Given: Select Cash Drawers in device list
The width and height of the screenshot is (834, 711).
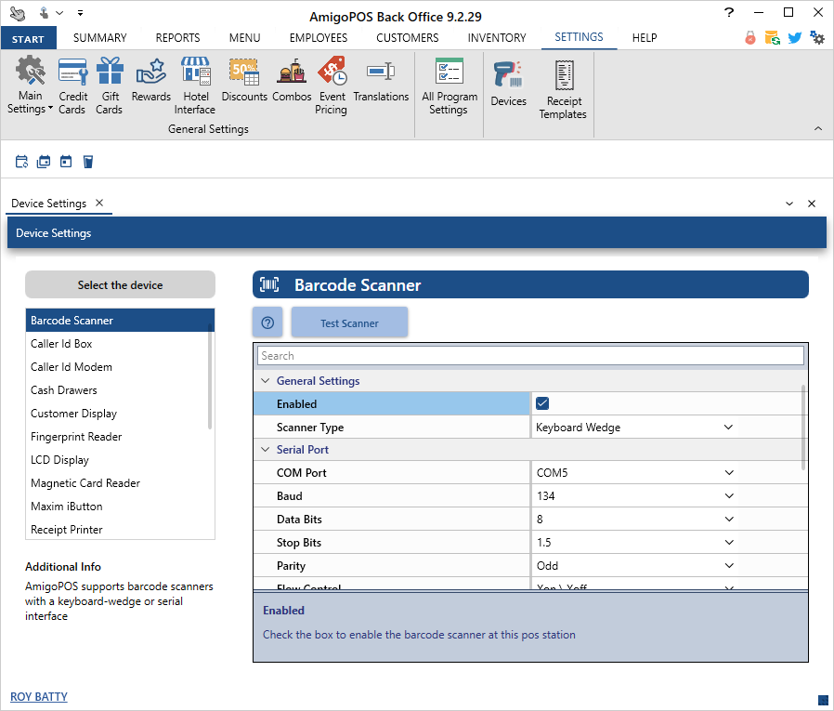Looking at the screenshot, I should [x=64, y=390].
